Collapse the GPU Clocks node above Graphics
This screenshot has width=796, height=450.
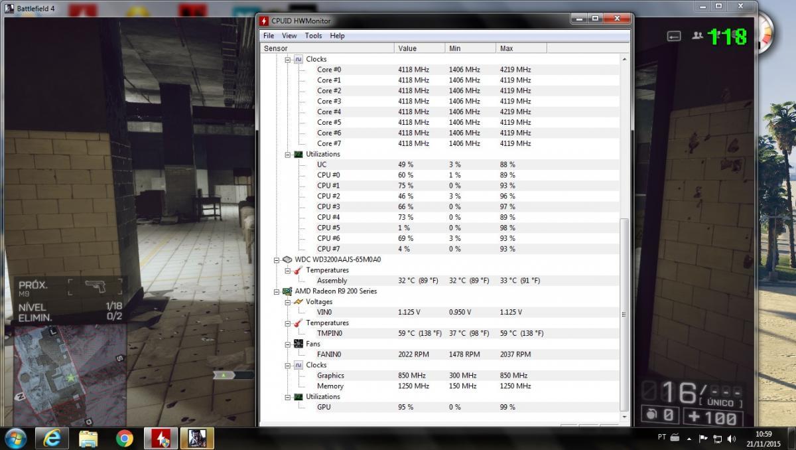(x=288, y=365)
